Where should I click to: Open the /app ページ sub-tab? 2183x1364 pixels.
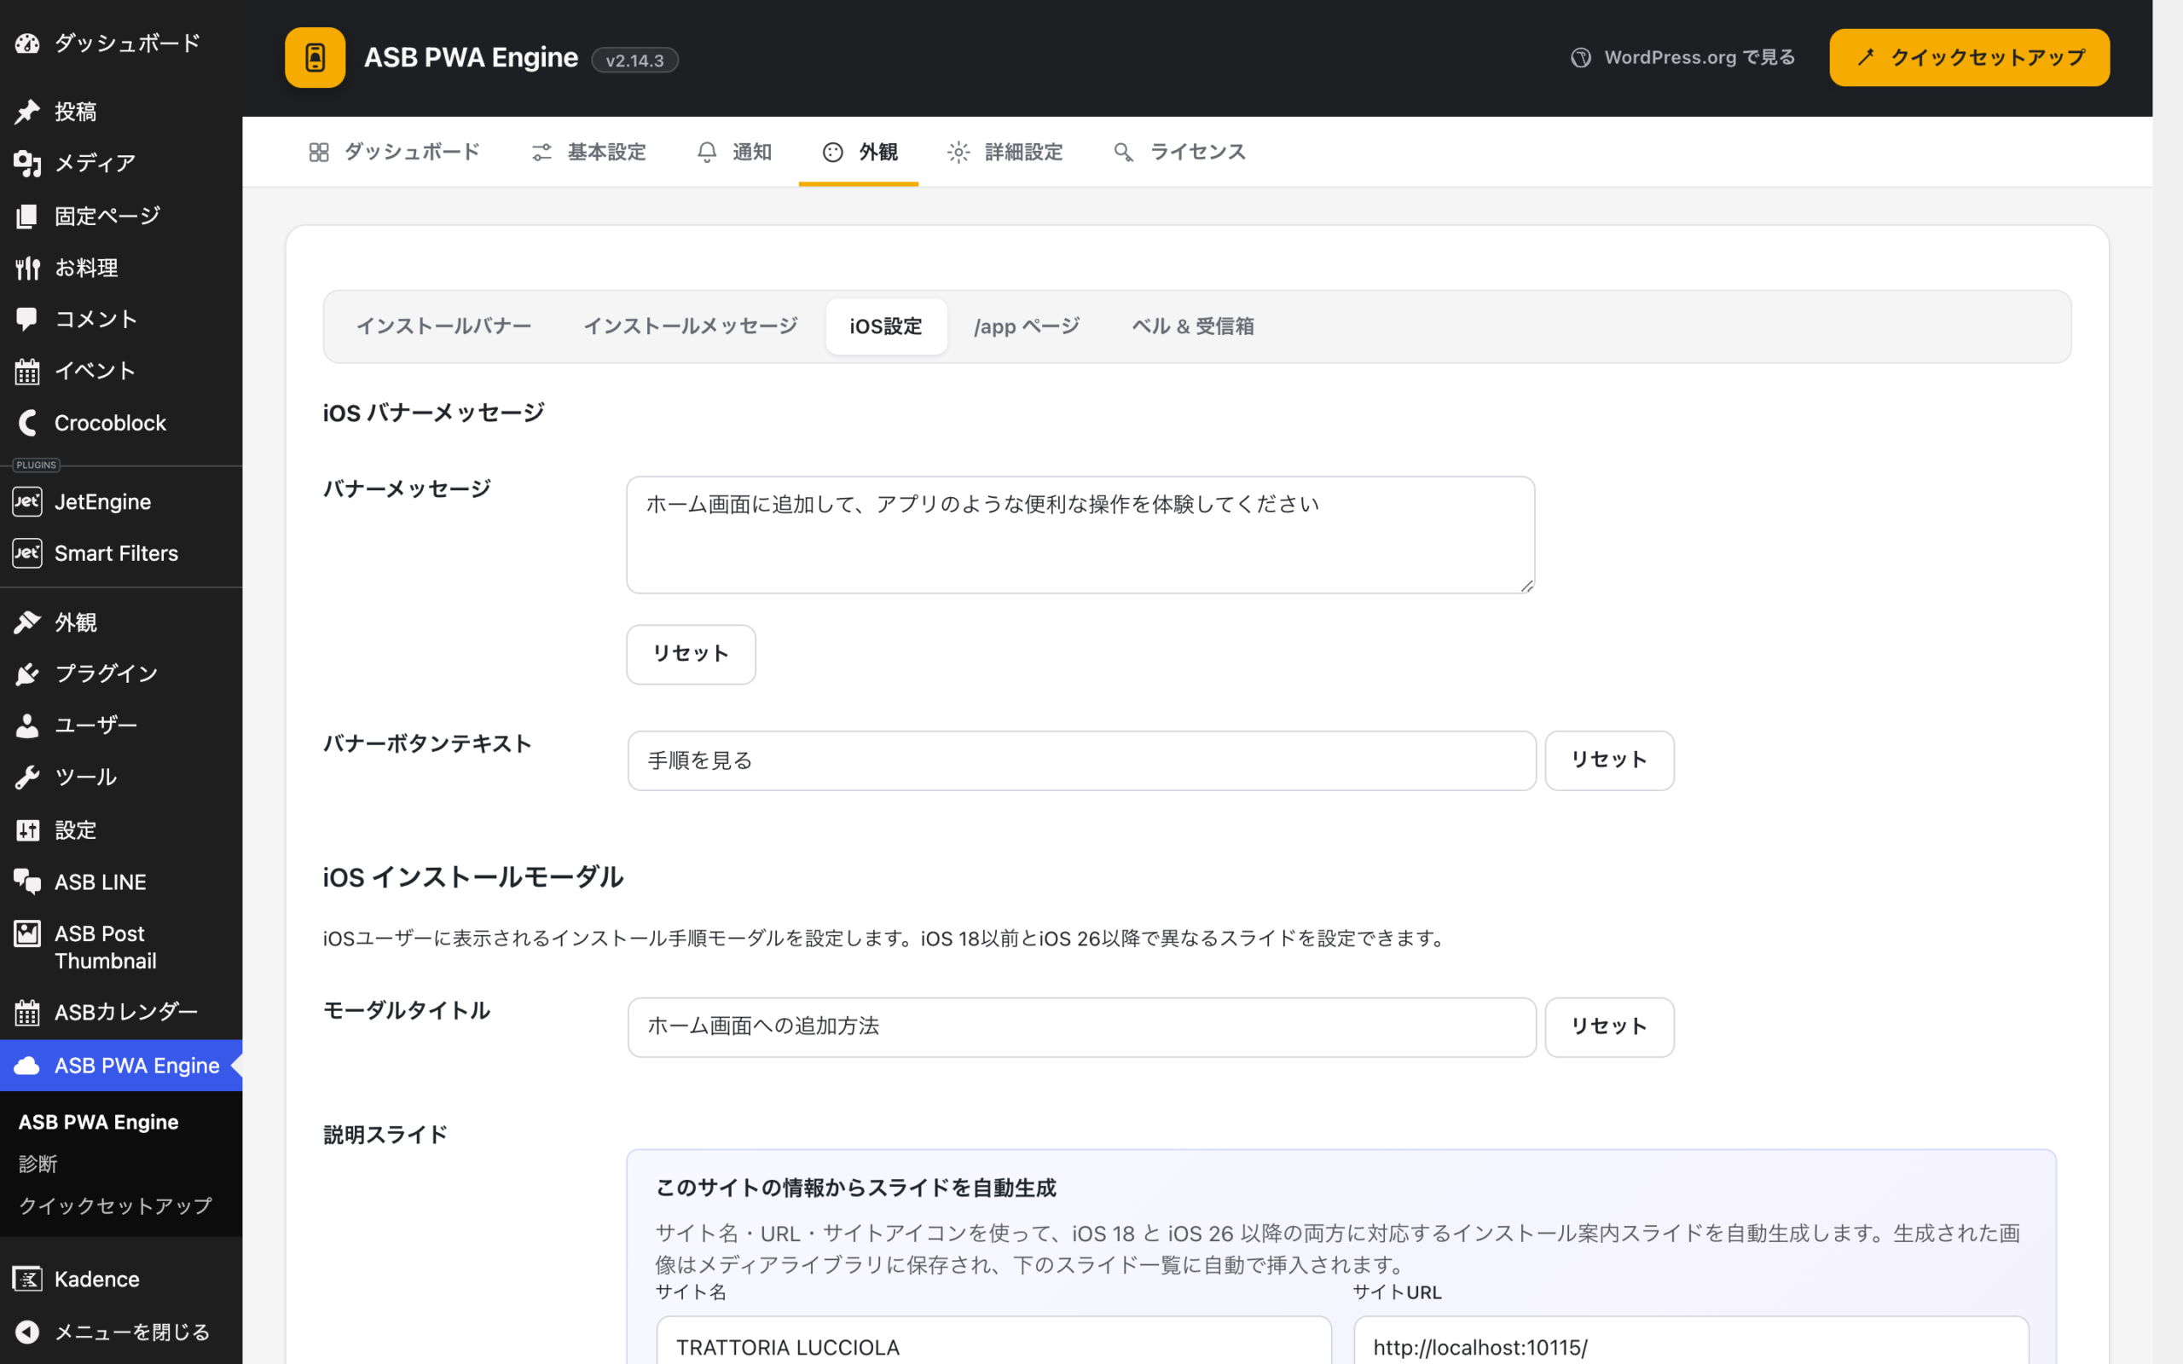1027,327
